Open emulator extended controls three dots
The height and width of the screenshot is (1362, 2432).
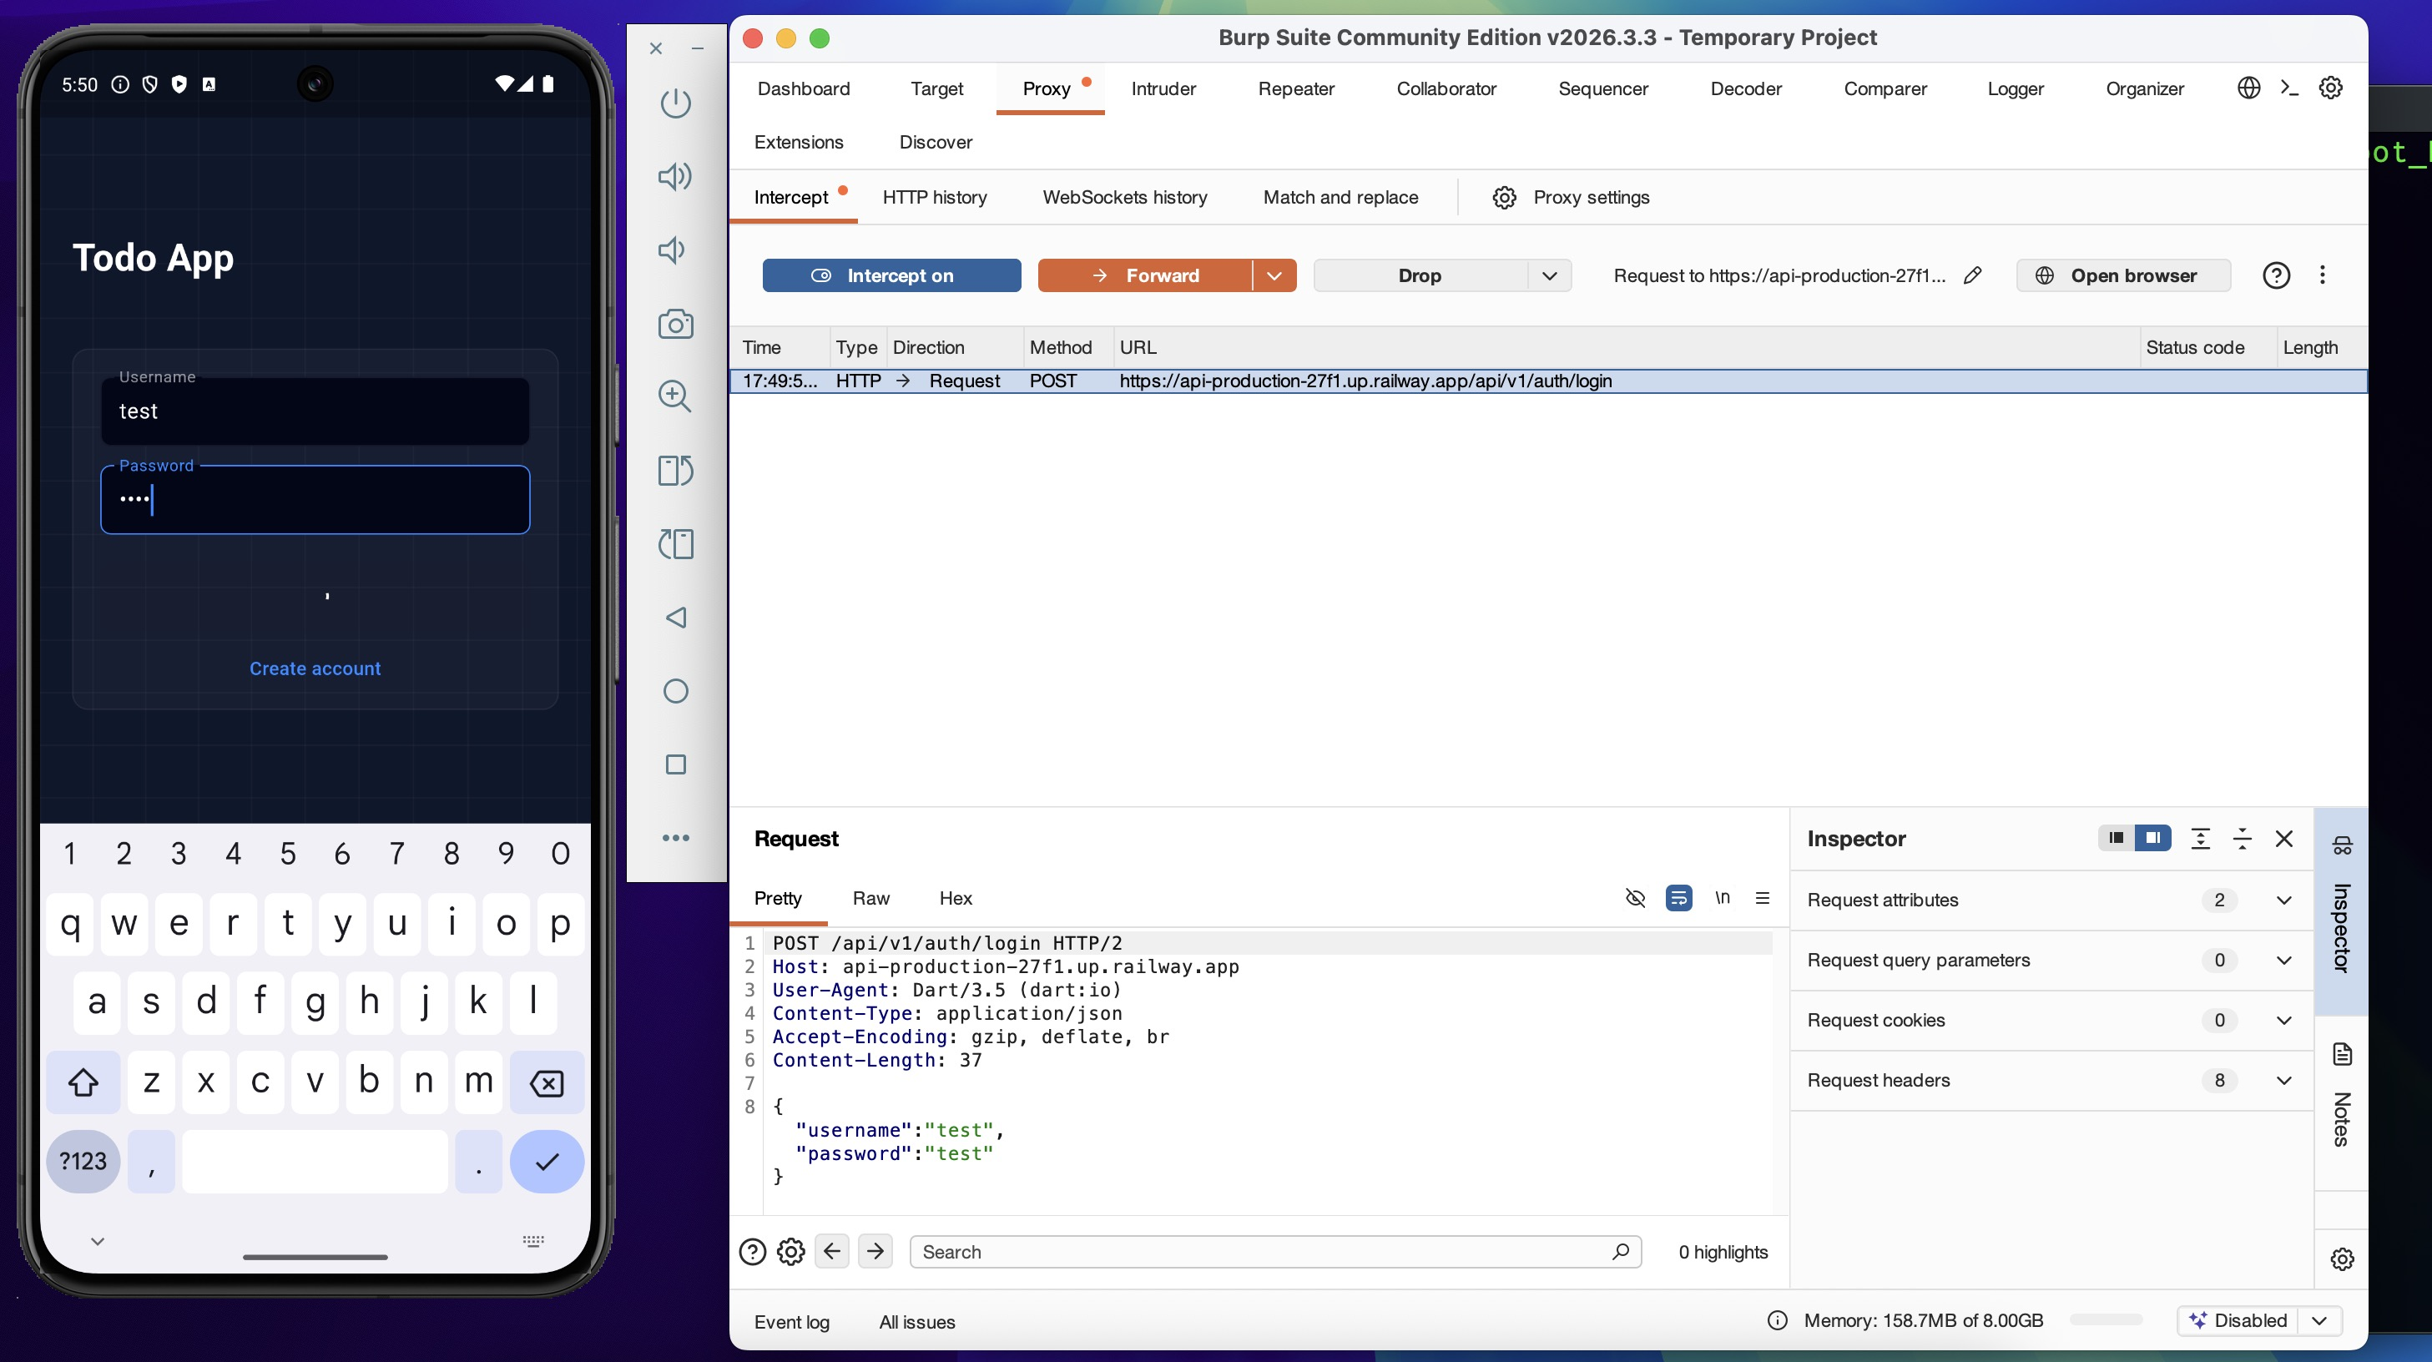[x=675, y=837]
